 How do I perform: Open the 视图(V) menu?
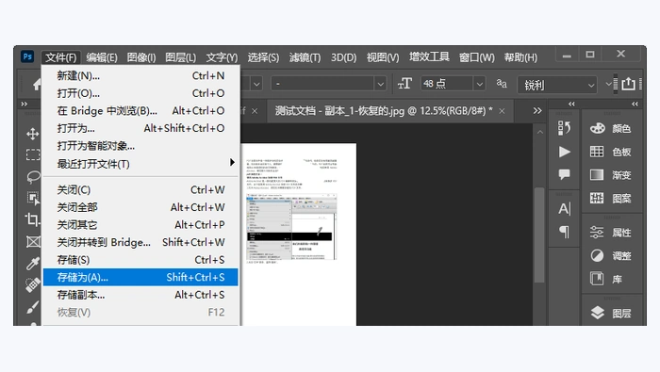coord(383,57)
